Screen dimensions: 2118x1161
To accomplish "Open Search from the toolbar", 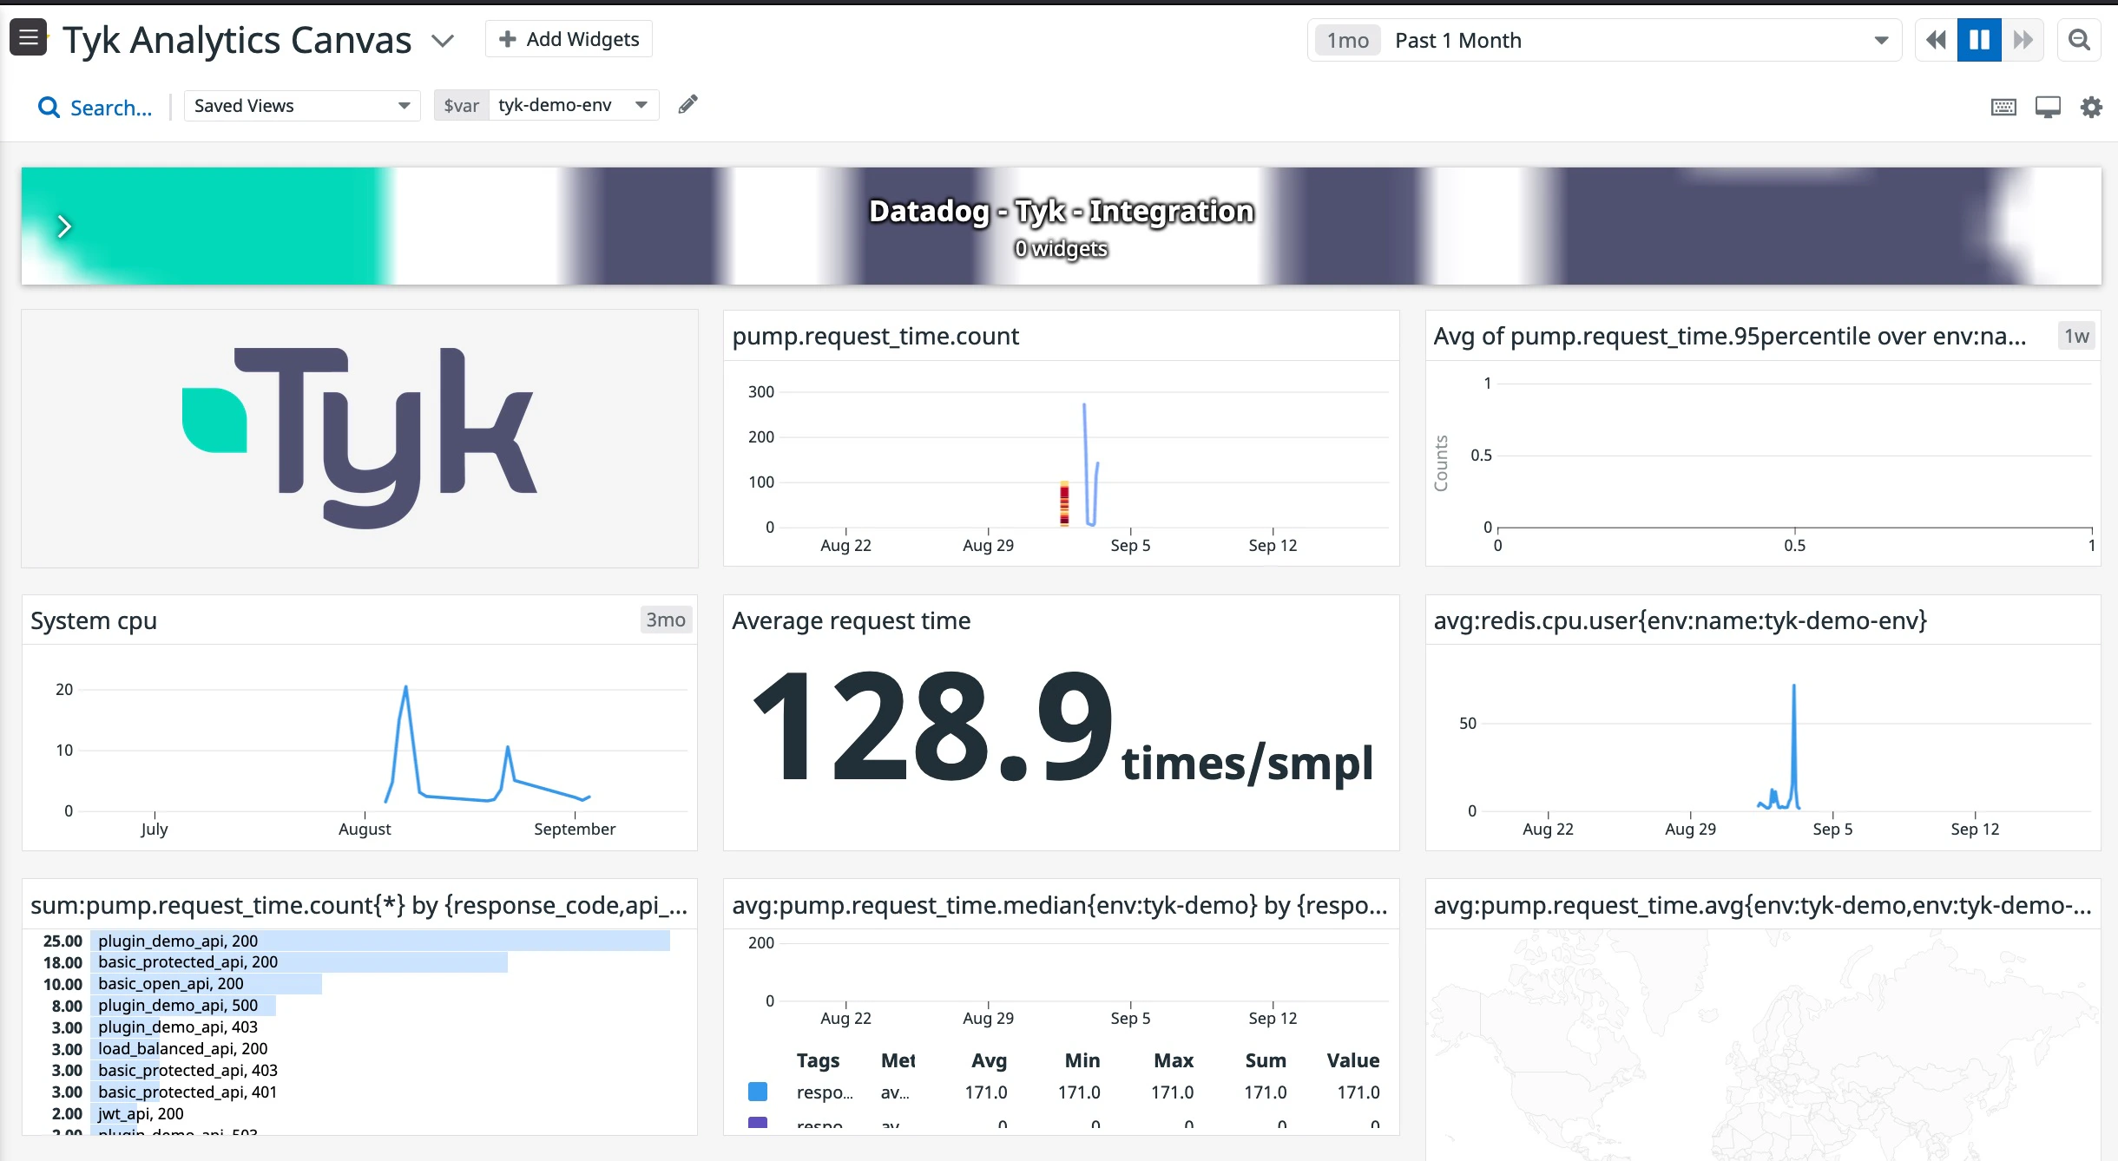I will 95,107.
